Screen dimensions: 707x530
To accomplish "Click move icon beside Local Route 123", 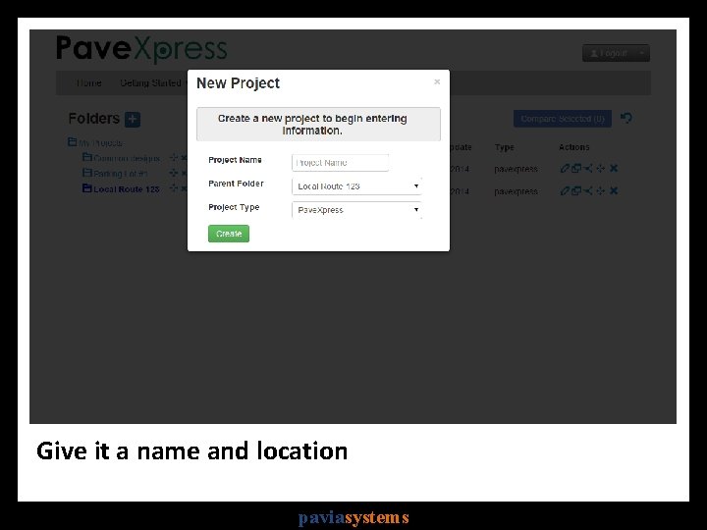I will (x=174, y=188).
